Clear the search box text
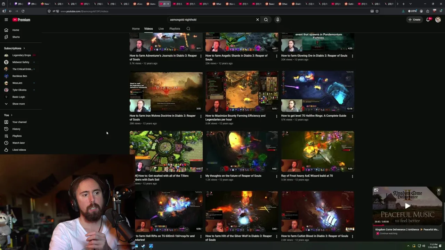The height and width of the screenshot is (250, 445). pyautogui.click(x=258, y=20)
